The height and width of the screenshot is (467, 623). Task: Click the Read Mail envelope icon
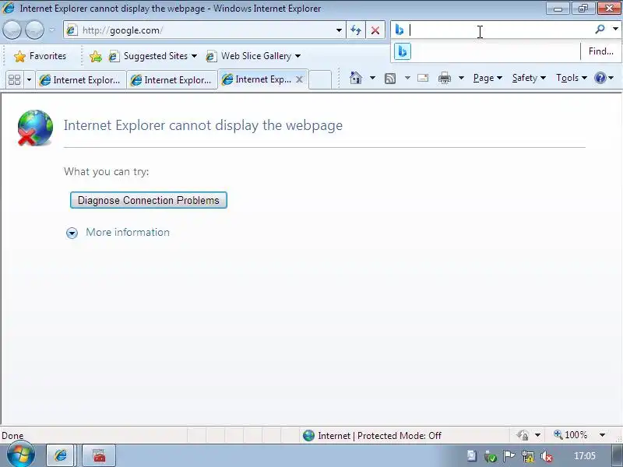(423, 78)
